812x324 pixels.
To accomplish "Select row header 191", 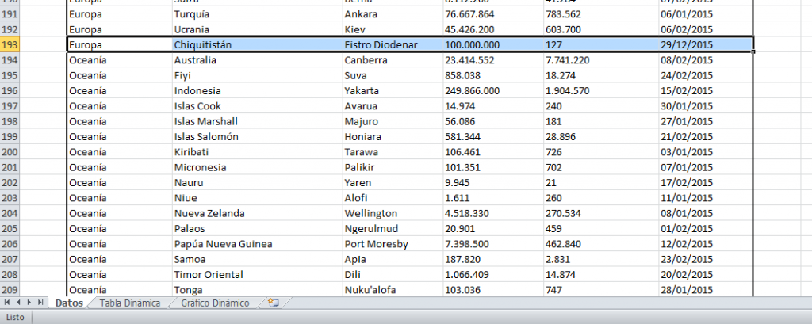I will click(10, 14).
